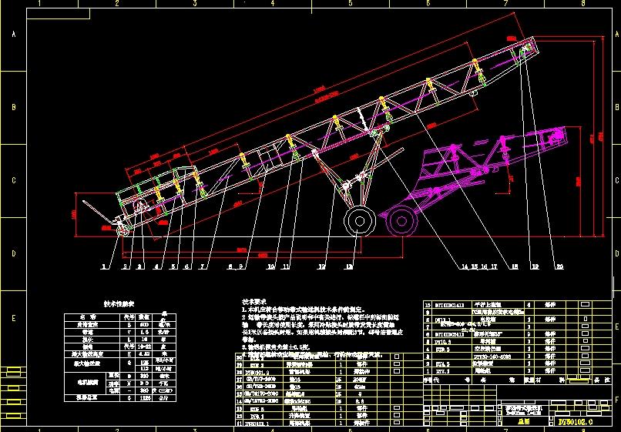621x432 pixels.
Task: Click zone number 3 on the bottom border
Action: (195, 430)
